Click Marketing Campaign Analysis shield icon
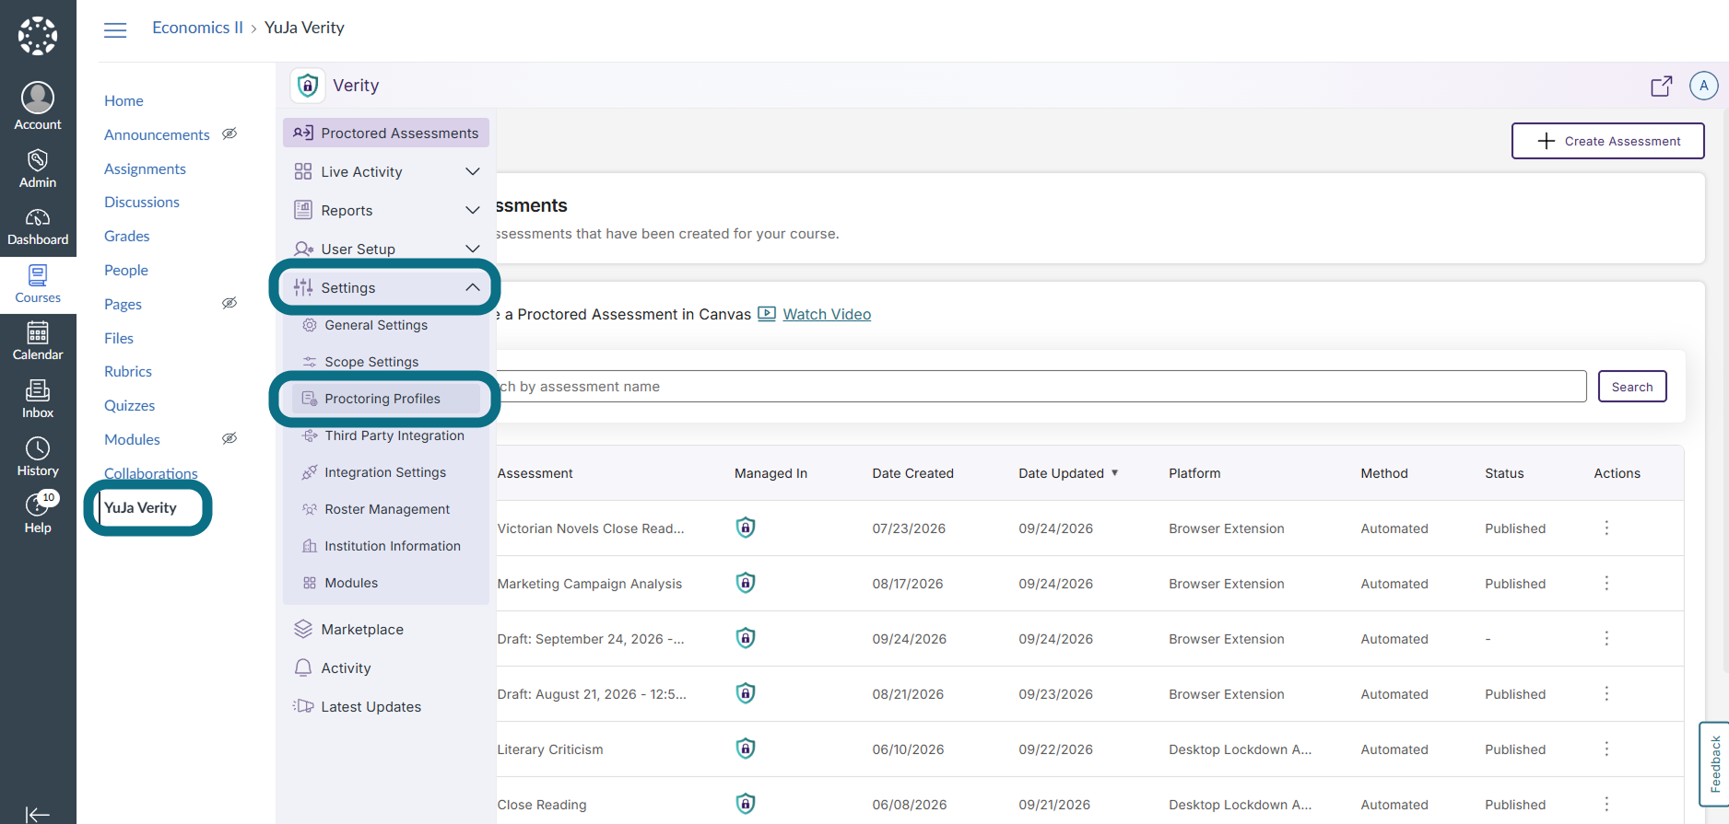The width and height of the screenshot is (1729, 824). tap(746, 583)
